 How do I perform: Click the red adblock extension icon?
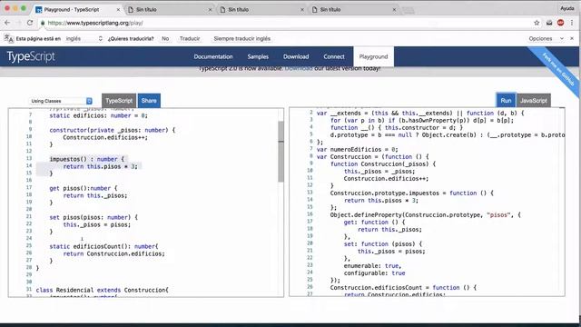pyautogui.click(x=561, y=23)
